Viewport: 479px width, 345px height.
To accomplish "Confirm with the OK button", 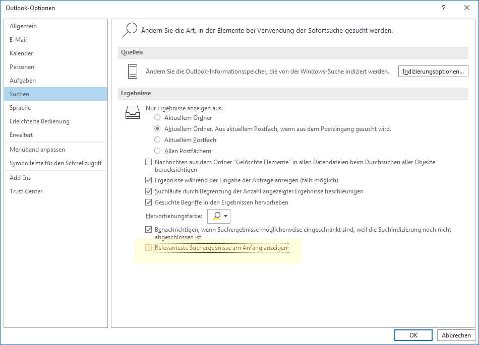I will [x=413, y=335].
